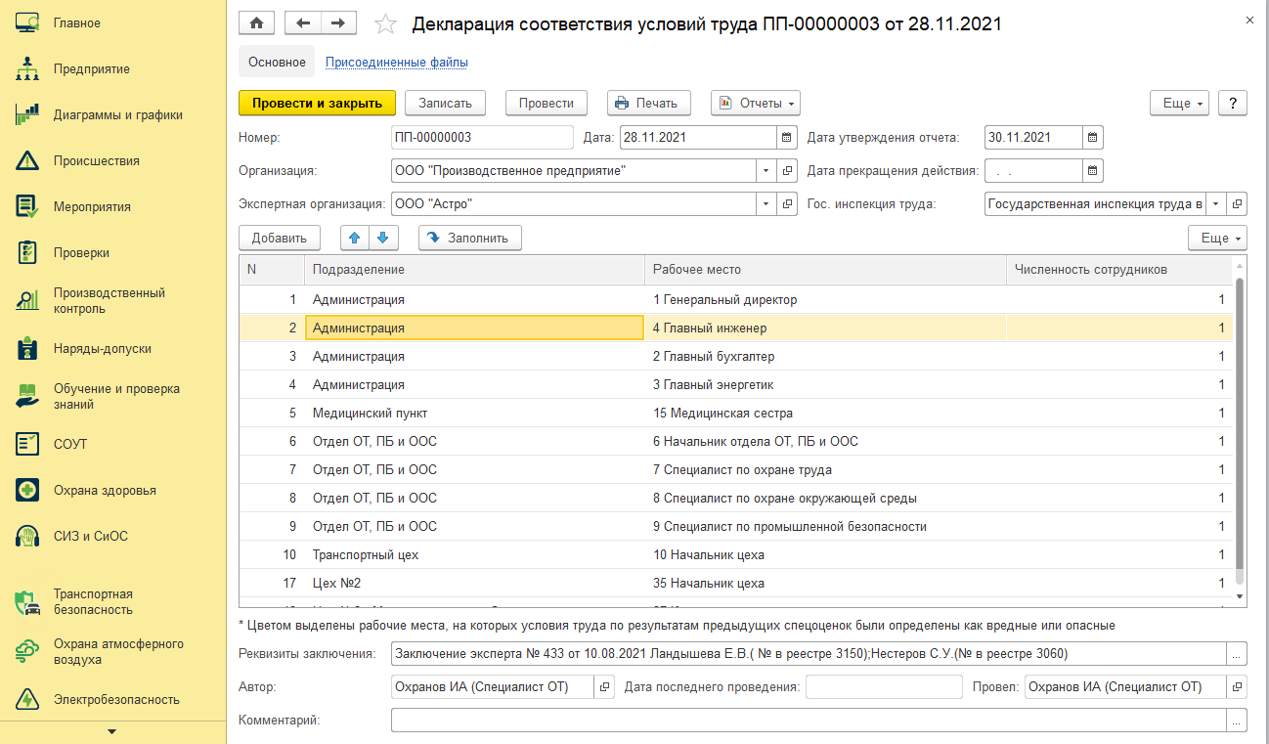The image size is (1269, 744).
Task: Open calendar for the Дата field
Action: [787, 138]
